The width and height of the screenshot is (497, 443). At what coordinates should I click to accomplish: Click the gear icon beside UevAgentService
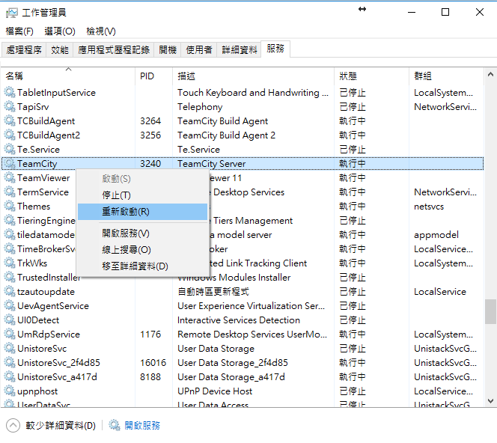click(x=10, y=306)
